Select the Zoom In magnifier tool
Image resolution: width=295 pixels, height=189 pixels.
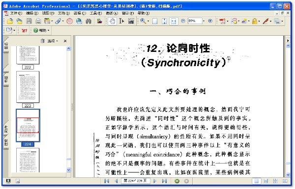point(143,21)
